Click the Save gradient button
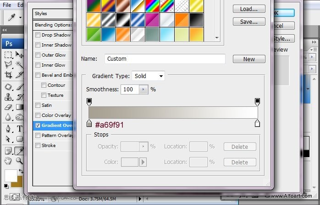Screen dimensions: 320x205 tap(249, 21)
